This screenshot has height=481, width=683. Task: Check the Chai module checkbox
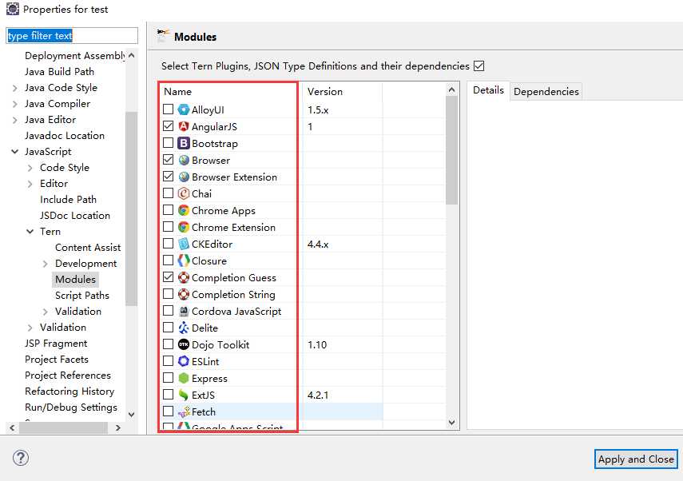(x=168, y=193)
